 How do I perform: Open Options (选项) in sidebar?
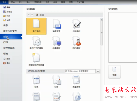pyautogui.click(x=7, y=59)
